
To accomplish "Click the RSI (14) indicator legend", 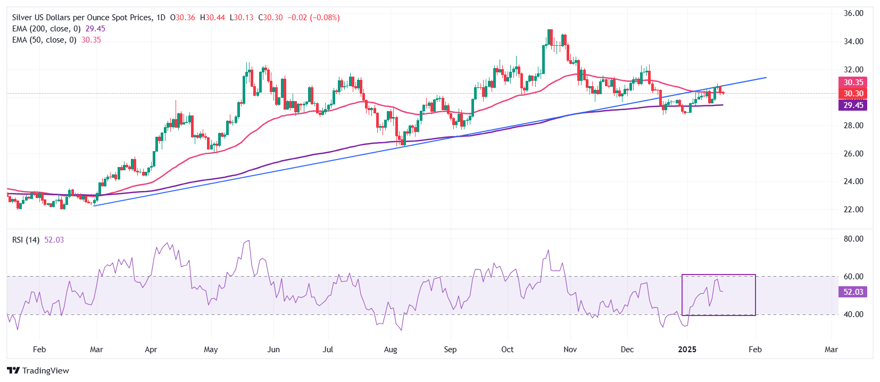I will (x=26, y=240).
